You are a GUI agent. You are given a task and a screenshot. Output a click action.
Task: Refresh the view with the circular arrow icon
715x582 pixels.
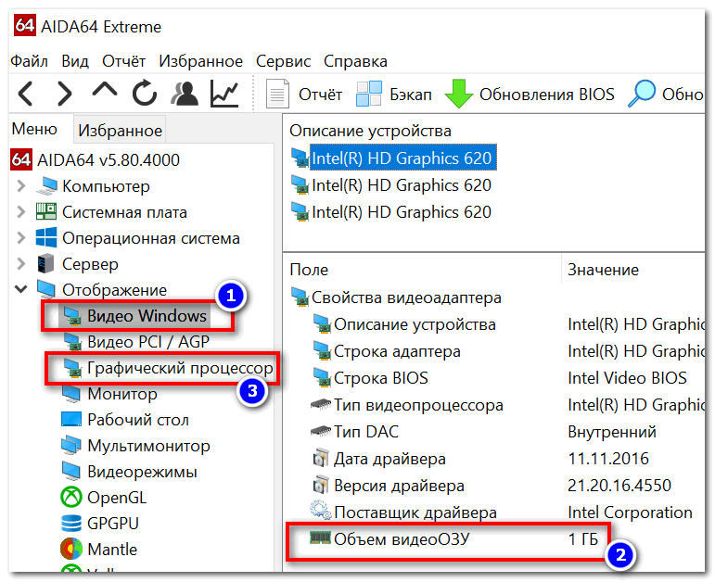point(145,94)
